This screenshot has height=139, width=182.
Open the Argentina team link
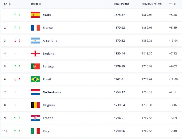click(x=50, y=40)
